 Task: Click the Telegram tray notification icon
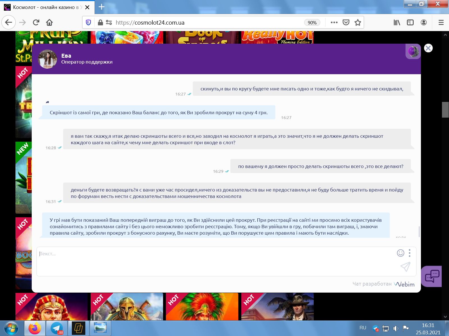(375, 328)
